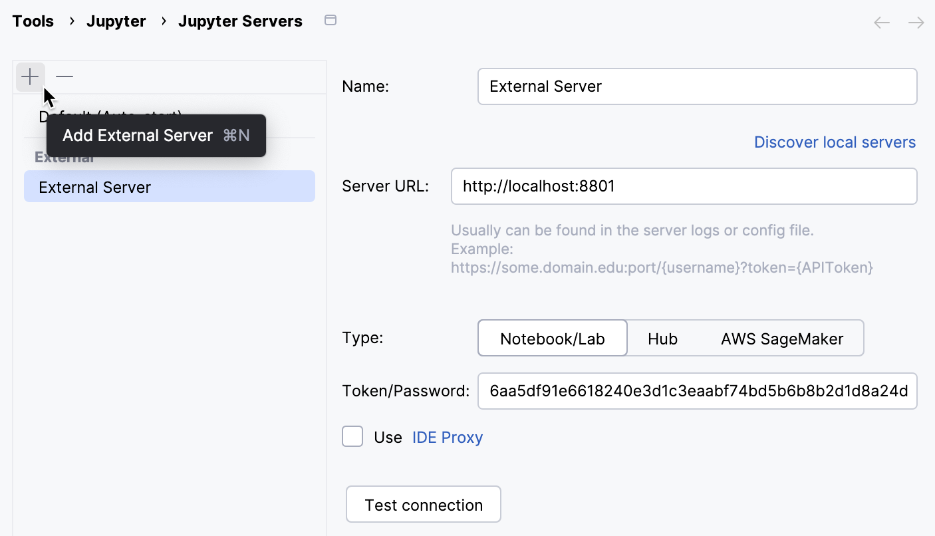935x536 pixels.
Task: Open IDE Proxy settings via the link
Action: 447,437
